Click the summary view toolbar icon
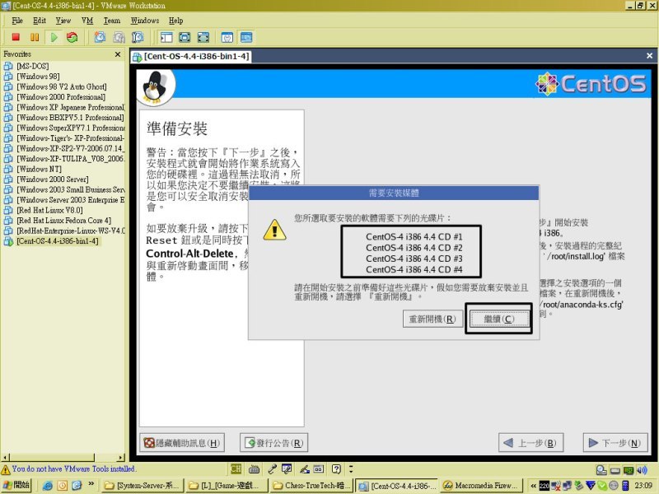 coord(227,37)
